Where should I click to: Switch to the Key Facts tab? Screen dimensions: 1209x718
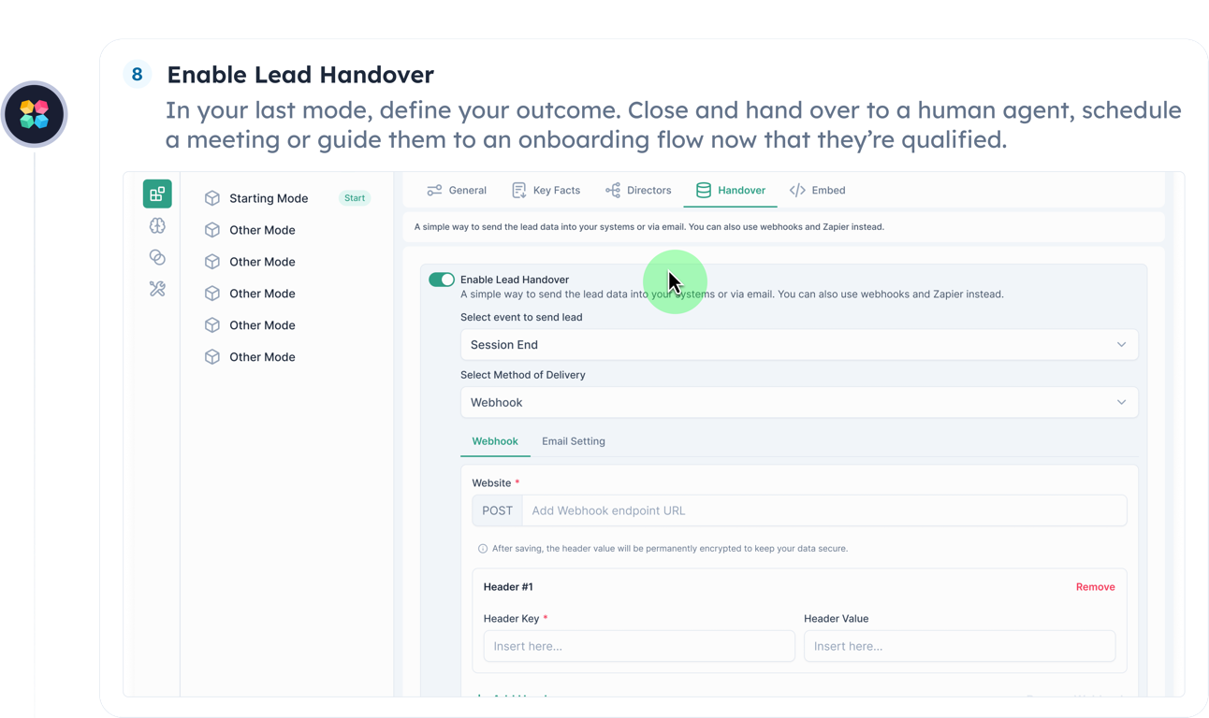[546, 190]
